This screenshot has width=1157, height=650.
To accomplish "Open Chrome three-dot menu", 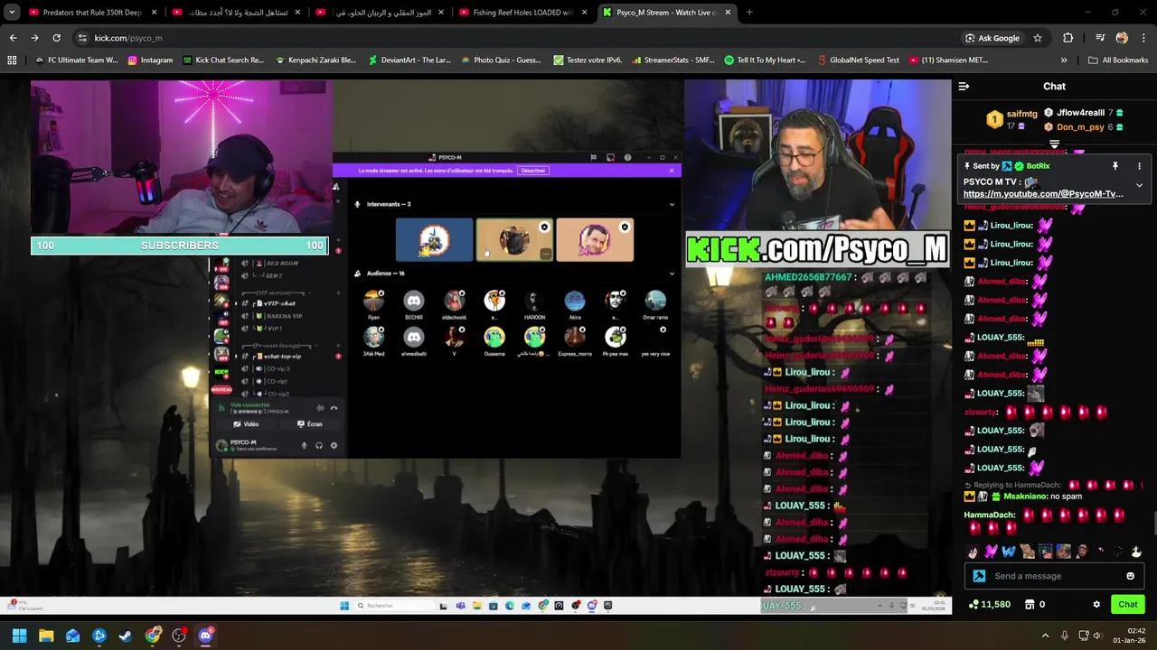I will coord(1143,38).
